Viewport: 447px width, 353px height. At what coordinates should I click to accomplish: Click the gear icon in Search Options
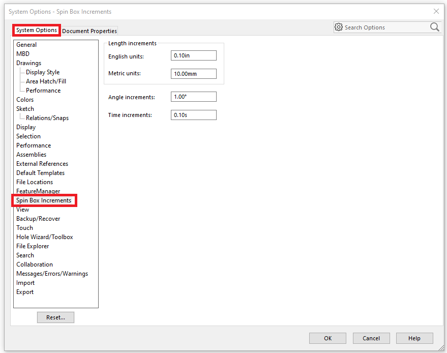pos(338,27)
